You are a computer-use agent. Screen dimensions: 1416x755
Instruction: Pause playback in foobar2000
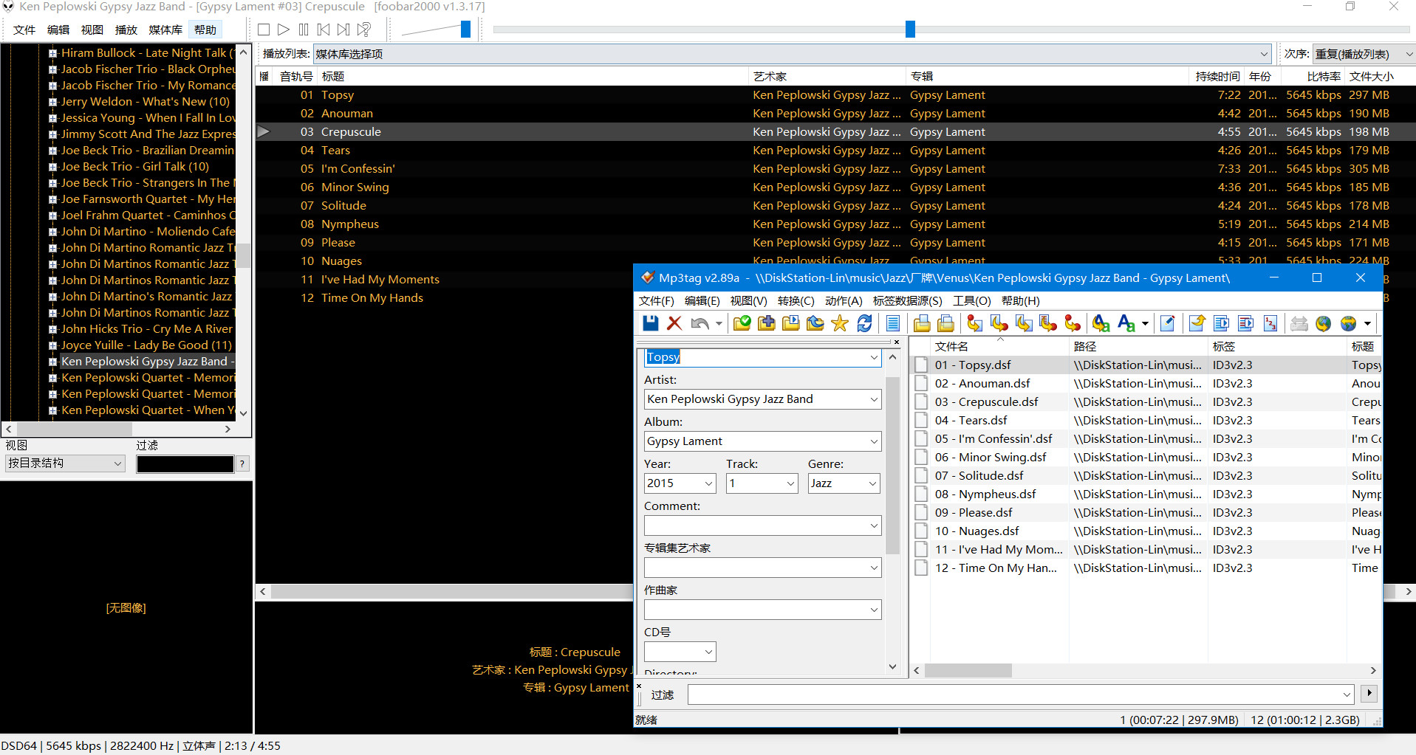pyautogui.click(x=304, y=30)
